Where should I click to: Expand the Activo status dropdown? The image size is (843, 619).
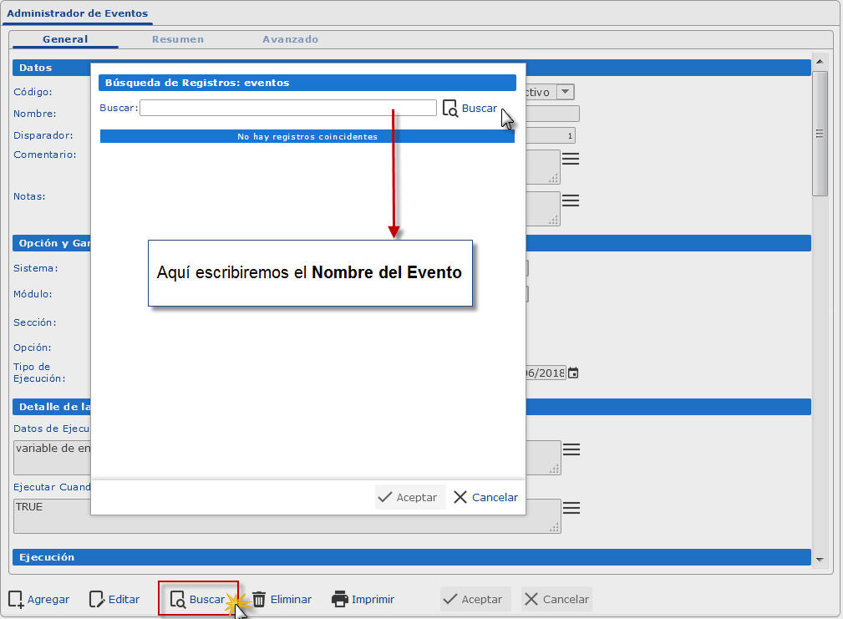[566, 92]
